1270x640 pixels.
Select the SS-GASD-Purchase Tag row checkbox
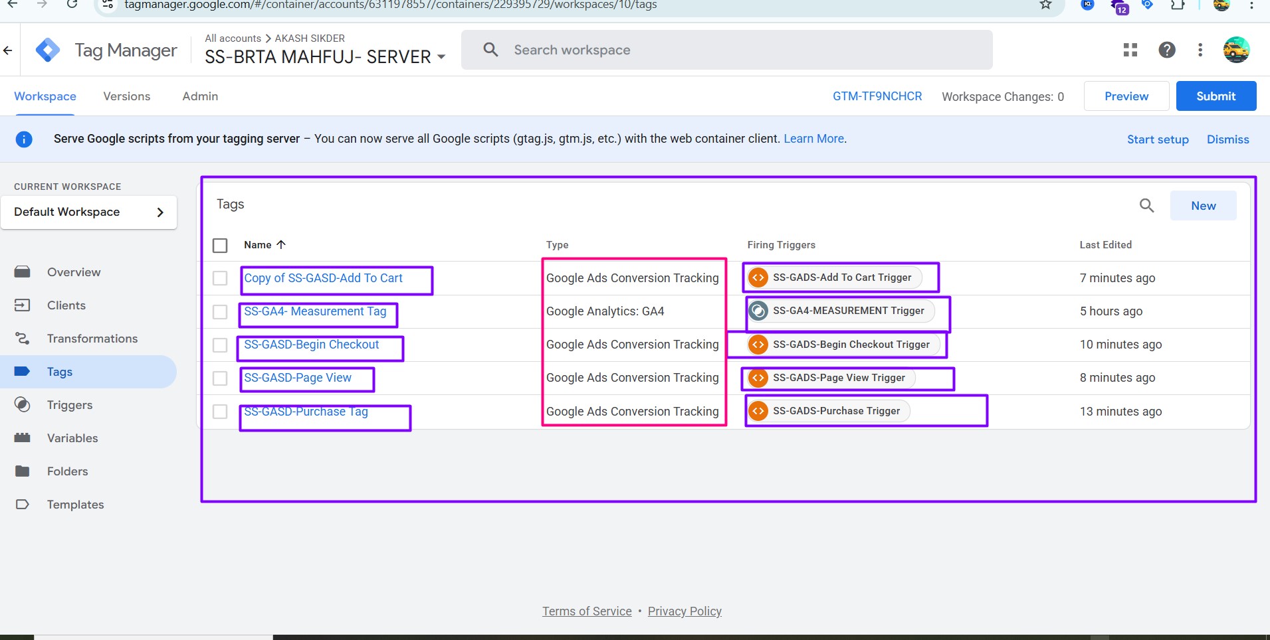point(220,412)
